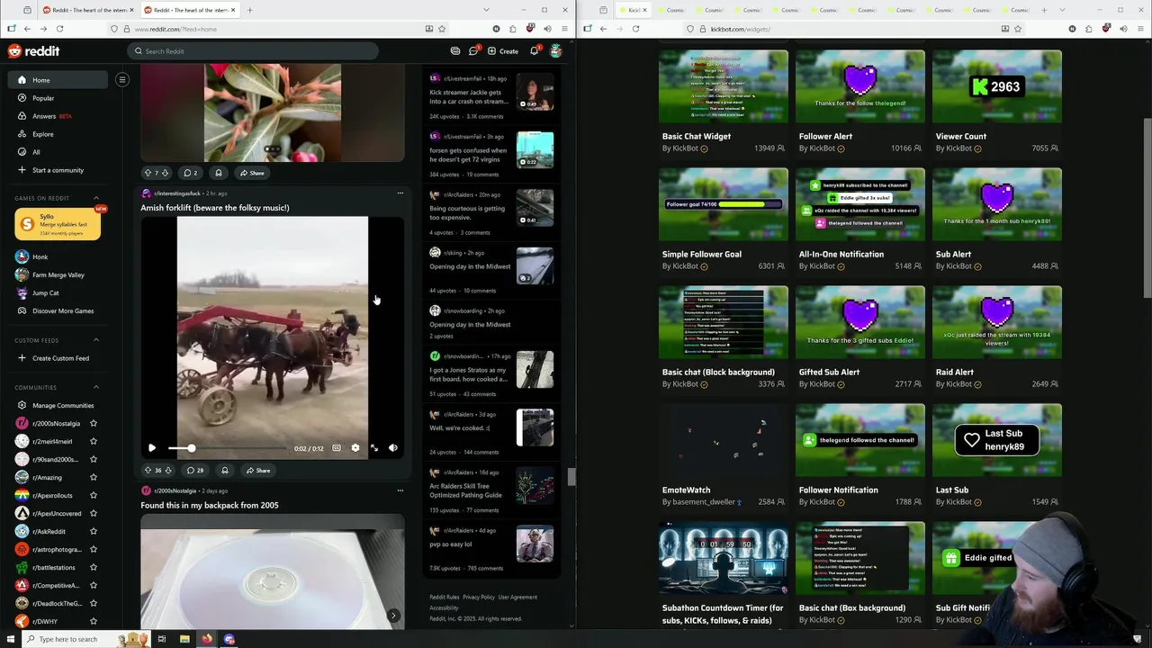Downvote the Amish forklift post
Screen dimensions: 1152x648
pyautogui.click(x=168, y=470)
